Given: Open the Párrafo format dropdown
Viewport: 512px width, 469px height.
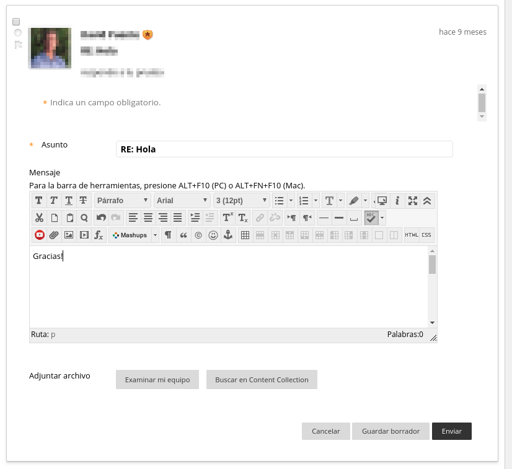Looking at the screenshot, I should [x=123, y=201].
